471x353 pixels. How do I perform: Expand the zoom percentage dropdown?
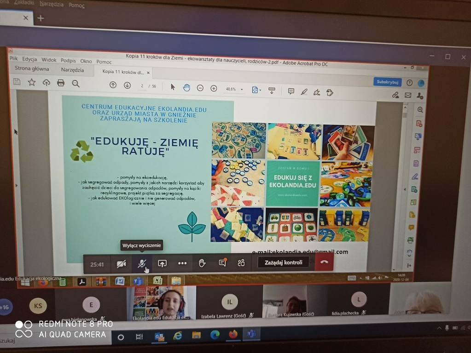(242, 90)
